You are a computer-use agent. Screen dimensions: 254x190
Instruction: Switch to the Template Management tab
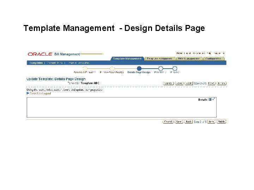(x=127, y=59)
